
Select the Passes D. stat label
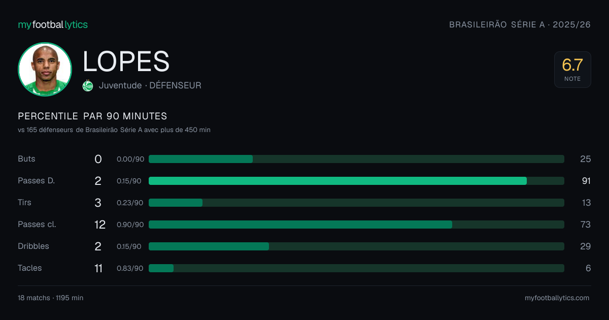point(36,181)
